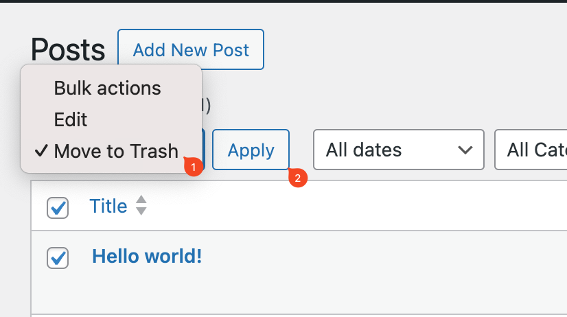Click the red step marker numbered 1
This screenshot has width=567, height=317.
193,167
